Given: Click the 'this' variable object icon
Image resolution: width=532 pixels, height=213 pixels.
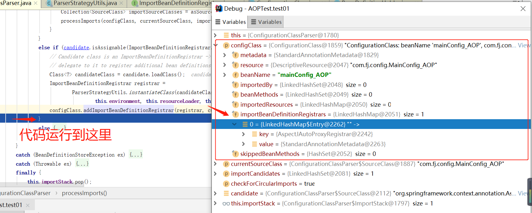Looking at the screenshot, I should coord(226,35).
